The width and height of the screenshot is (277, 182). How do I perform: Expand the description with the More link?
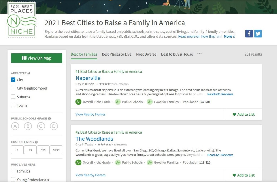pos(228,36)
